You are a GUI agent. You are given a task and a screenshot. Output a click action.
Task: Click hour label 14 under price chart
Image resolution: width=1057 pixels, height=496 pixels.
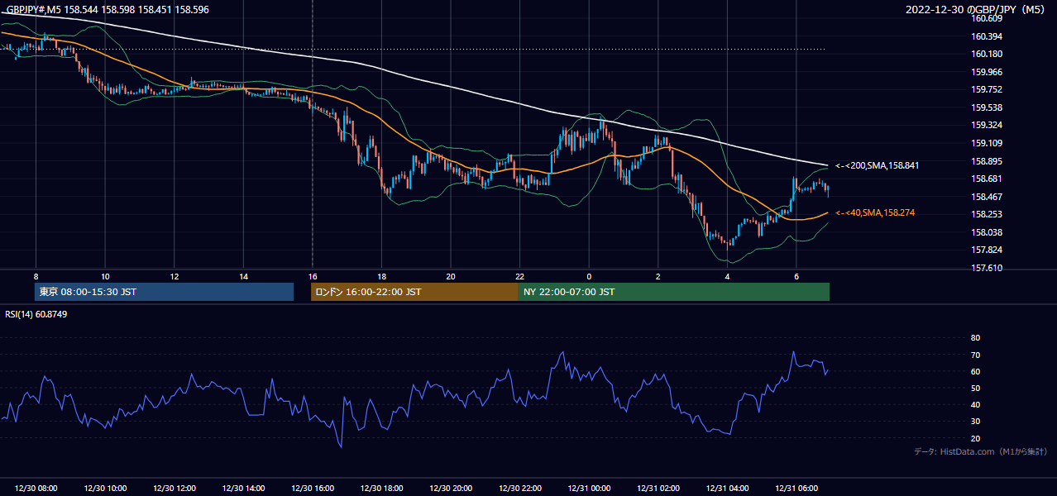(243, 276)
